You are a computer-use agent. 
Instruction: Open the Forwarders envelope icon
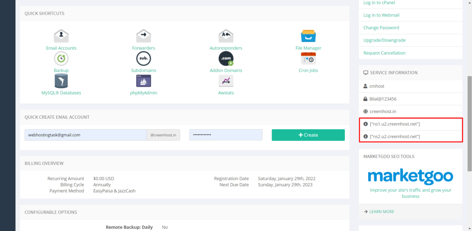click(x=143, y=36)
